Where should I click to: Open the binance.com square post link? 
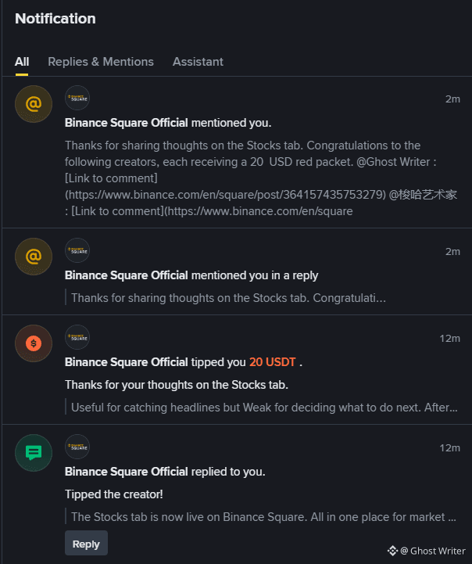[x=225, y=195]
